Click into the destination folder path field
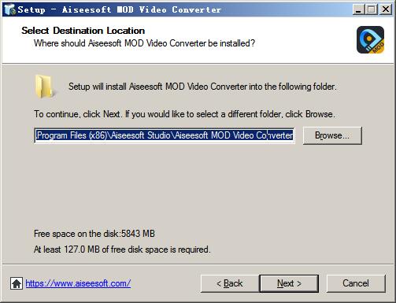This screenshot has width=396, height=303. click(165, 135)
